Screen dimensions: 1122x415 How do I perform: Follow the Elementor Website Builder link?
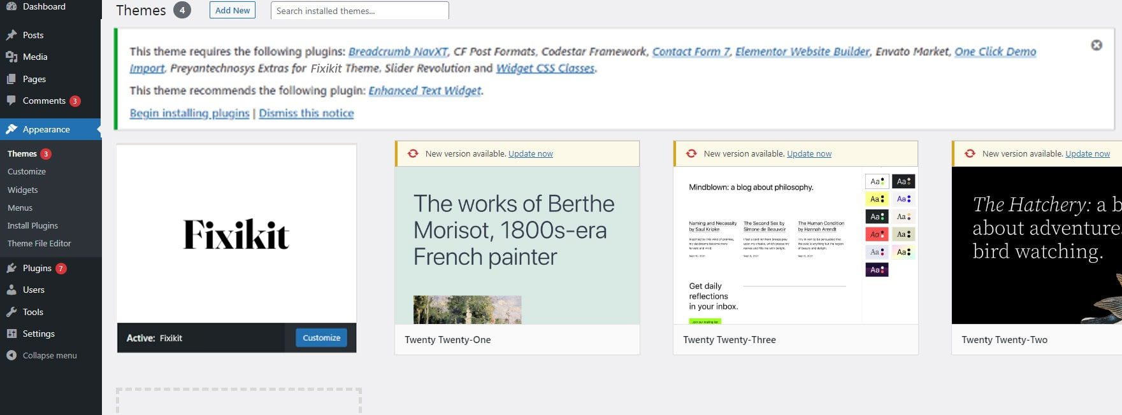803,52
